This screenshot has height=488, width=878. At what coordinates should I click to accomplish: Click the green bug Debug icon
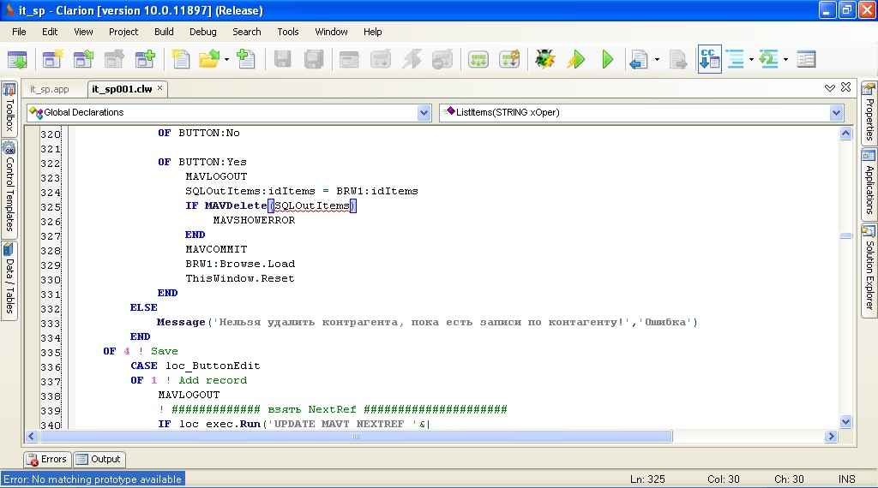(544, 59)
